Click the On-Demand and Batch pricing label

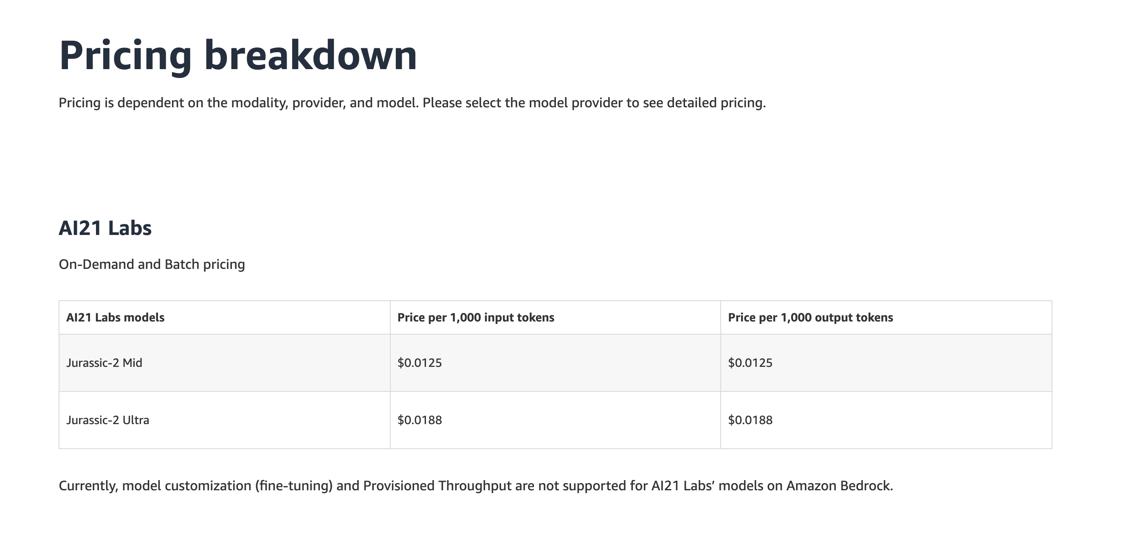tap(152, 264)
